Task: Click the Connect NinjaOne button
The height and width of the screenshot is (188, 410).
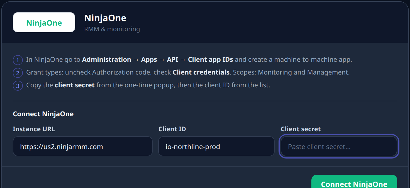Action: pos(354,182)
